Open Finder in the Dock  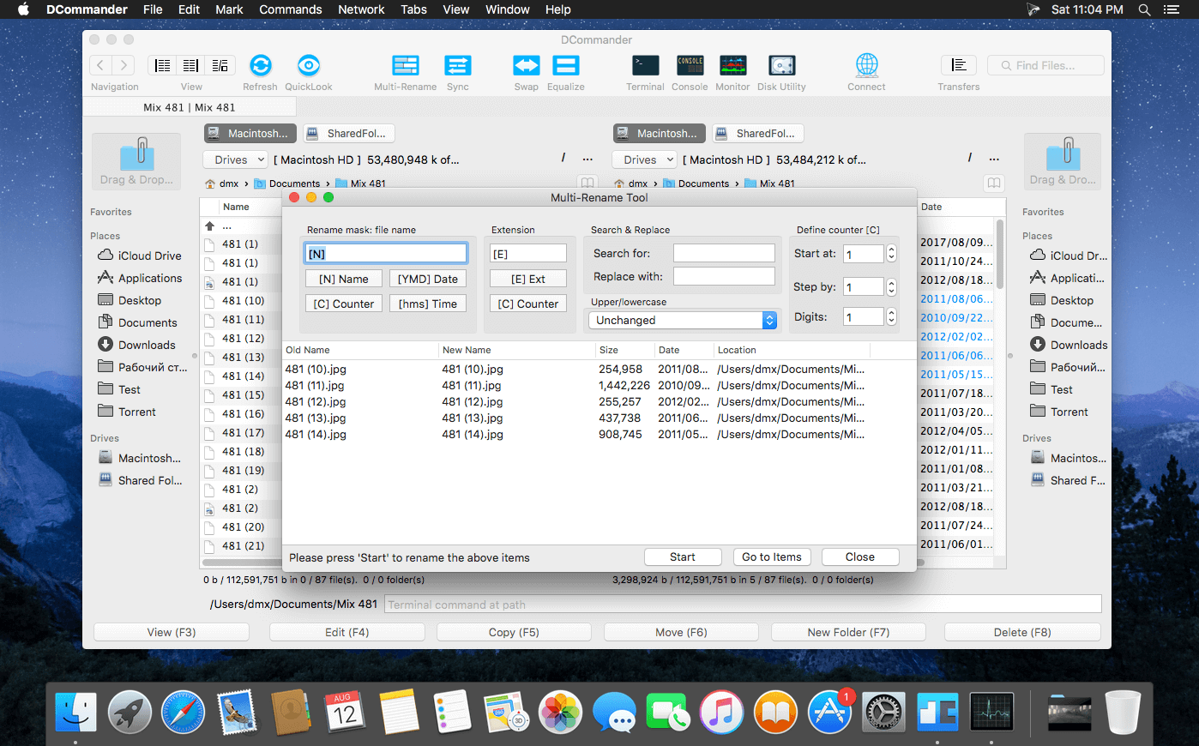coord(75,712)
